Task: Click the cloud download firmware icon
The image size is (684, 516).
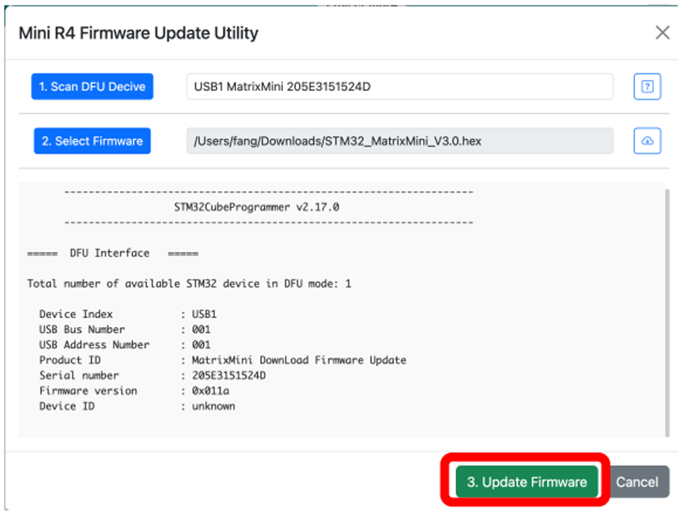Action: pyautogui.click(x=647, y=141)
